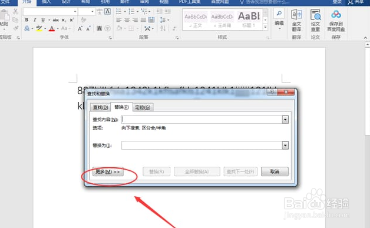Open the font name dropdown
Viewport: 370px width, 228px height.
click(75, 11)
